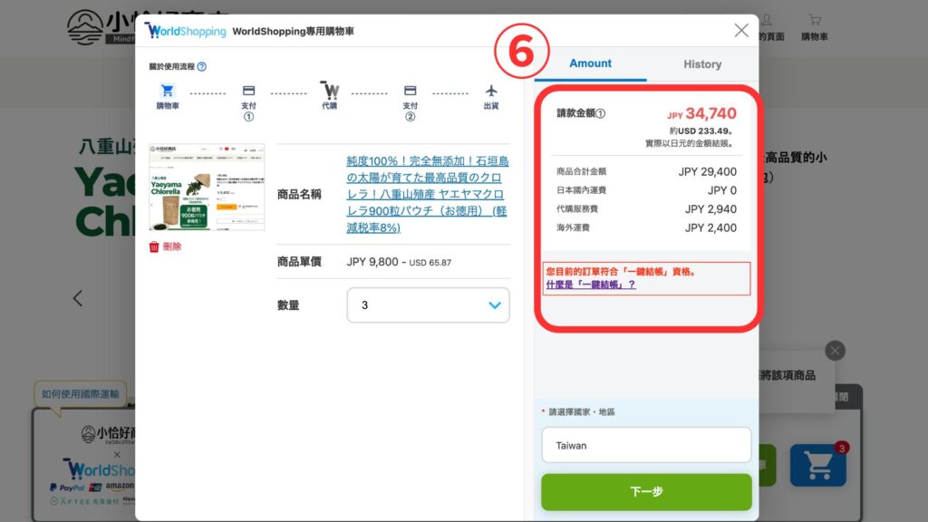
Task: Click the left arrow on page carousel
Action: point(78,298)
